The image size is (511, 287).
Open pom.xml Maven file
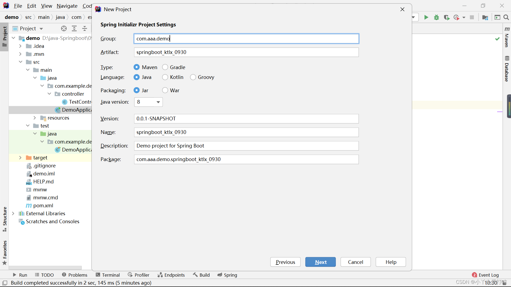39,205
